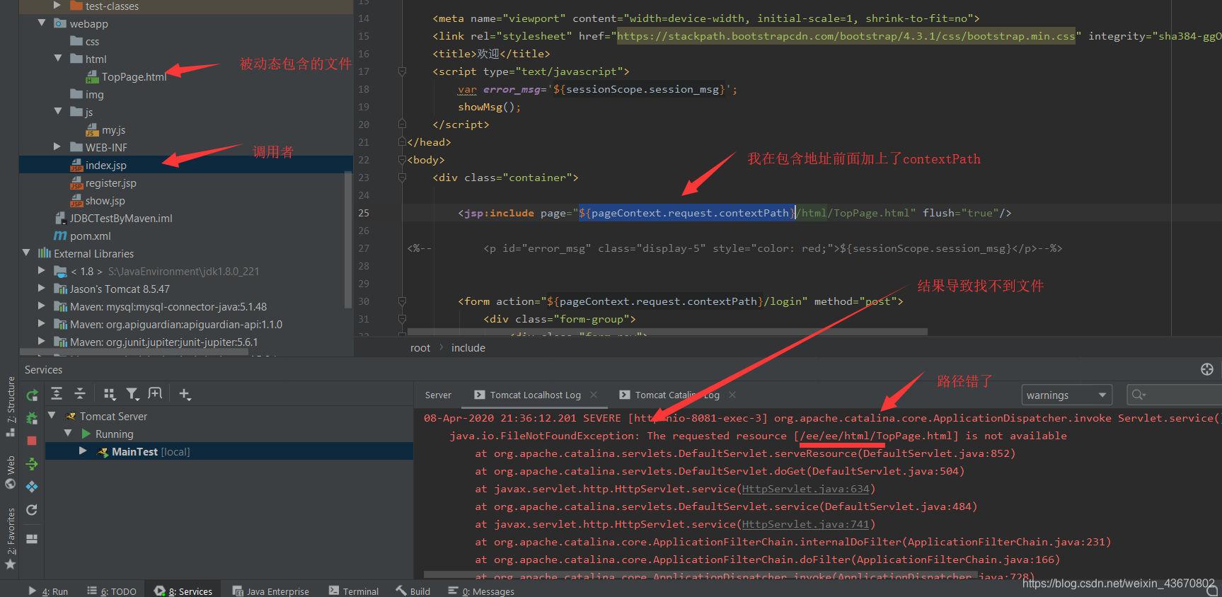Expand the WEB-INF folder
The width and height of the screenshot is (1222, 597).
pyautogui.click(x=58, y=146)
